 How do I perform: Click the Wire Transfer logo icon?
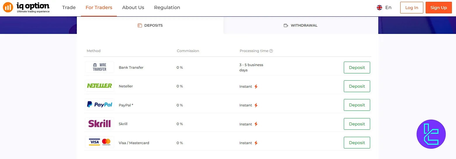point(99,67)
